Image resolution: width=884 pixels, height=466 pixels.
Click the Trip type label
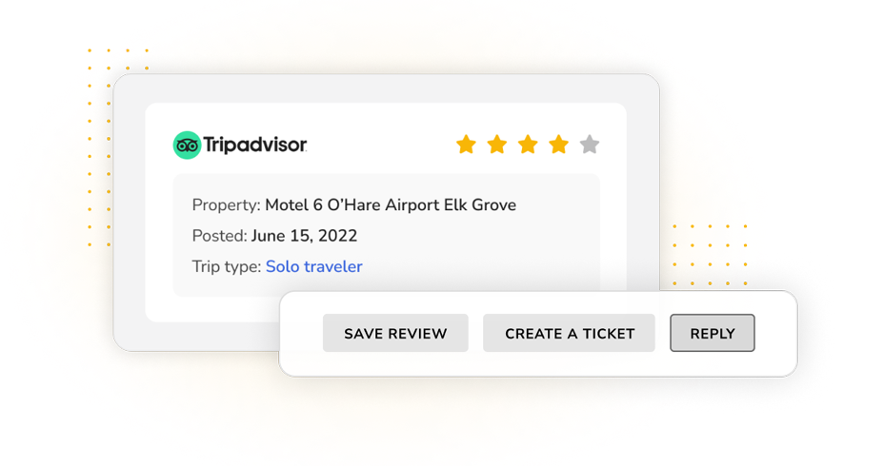point(227,267)
